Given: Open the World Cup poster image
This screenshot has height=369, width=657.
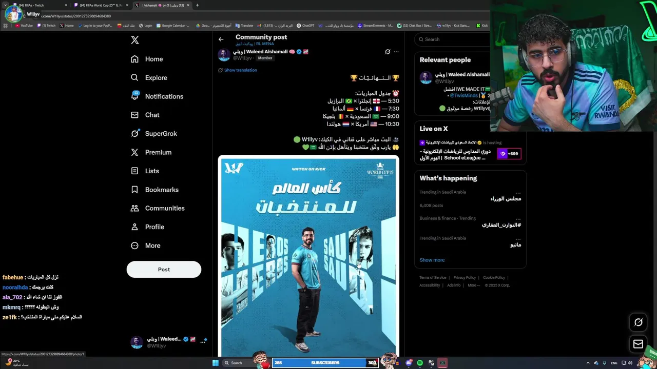Looking at the screenshot, I should tap(308, 256).
